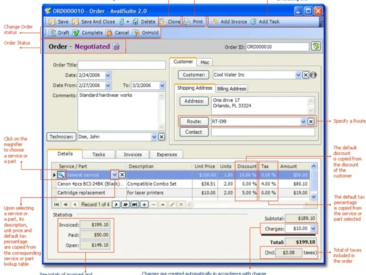This screenshot has width=366, height=275.
Task: Open the Date picker dropdown
Action: [108, 75]
